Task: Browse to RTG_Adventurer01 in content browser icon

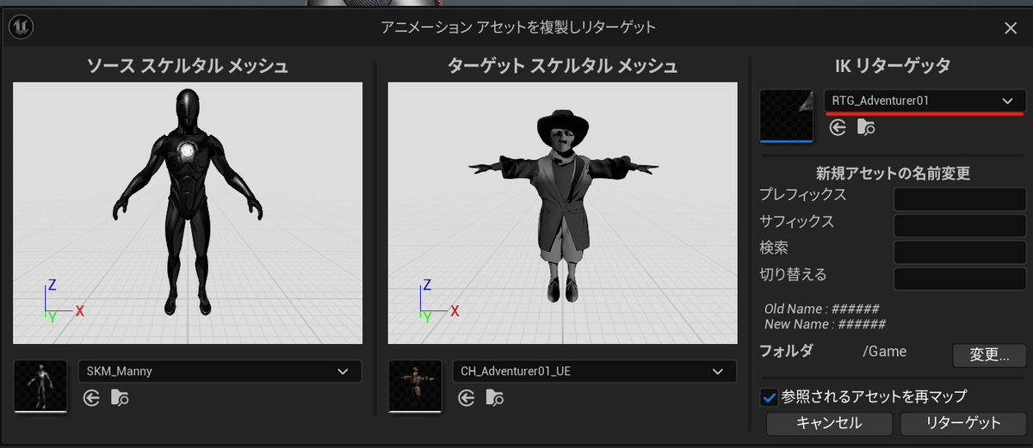Action: coord(866,128)
